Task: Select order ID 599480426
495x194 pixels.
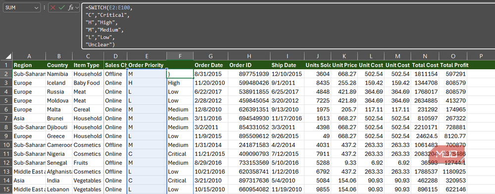Action: point(249,83)
